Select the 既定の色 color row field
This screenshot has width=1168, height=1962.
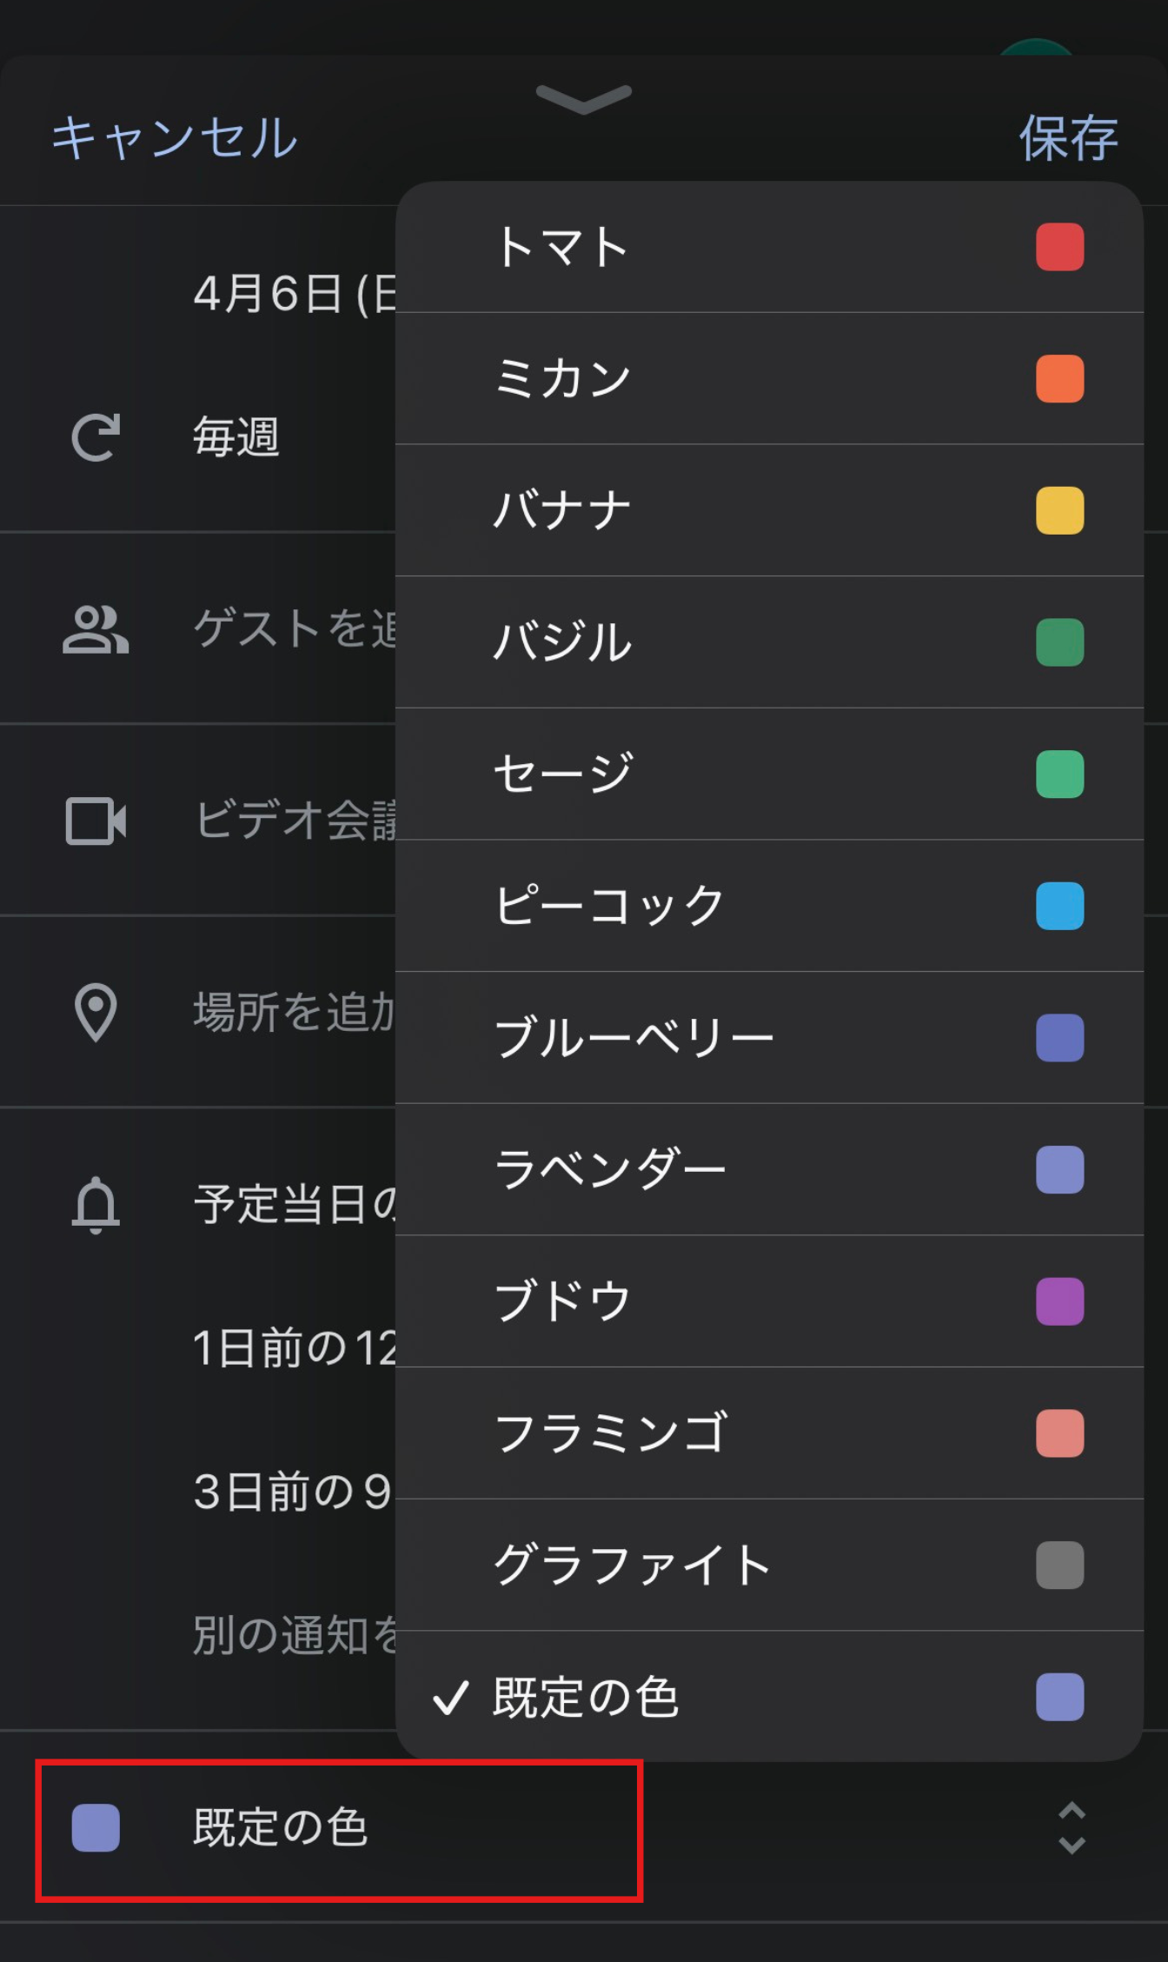(339, 1829)
